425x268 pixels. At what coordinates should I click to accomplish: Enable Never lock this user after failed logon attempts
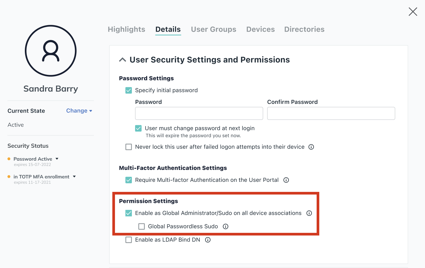point(128,147)
